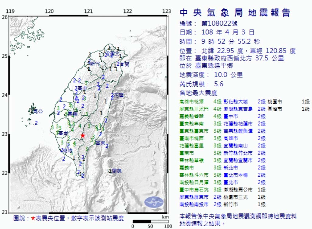This screenshot has width=312, height=229.
Task: Click the 雲林縣草嶺 3級 entry
Action: pyautogui.click(x=200, y=160)
